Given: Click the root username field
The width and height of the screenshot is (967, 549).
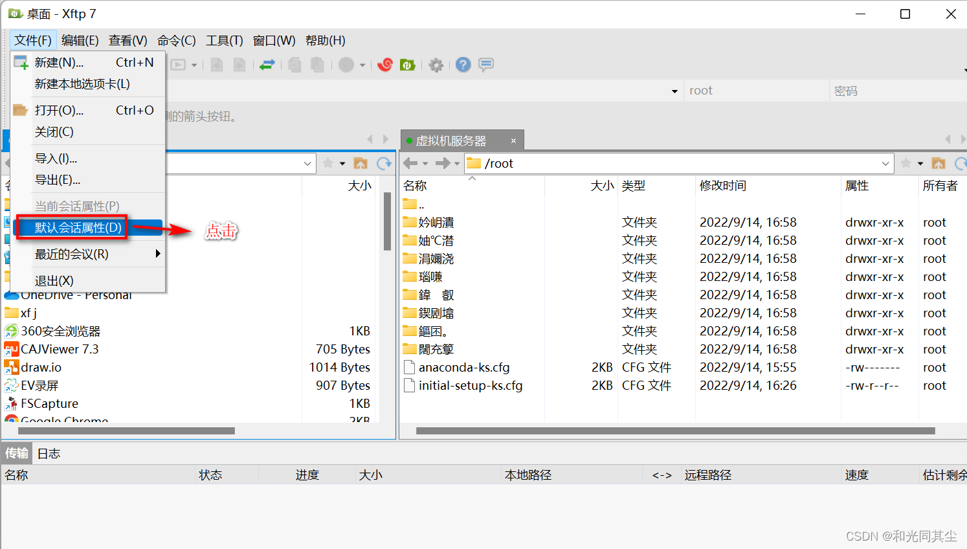Looking at the screenshot, I should (x=757, y=91).
